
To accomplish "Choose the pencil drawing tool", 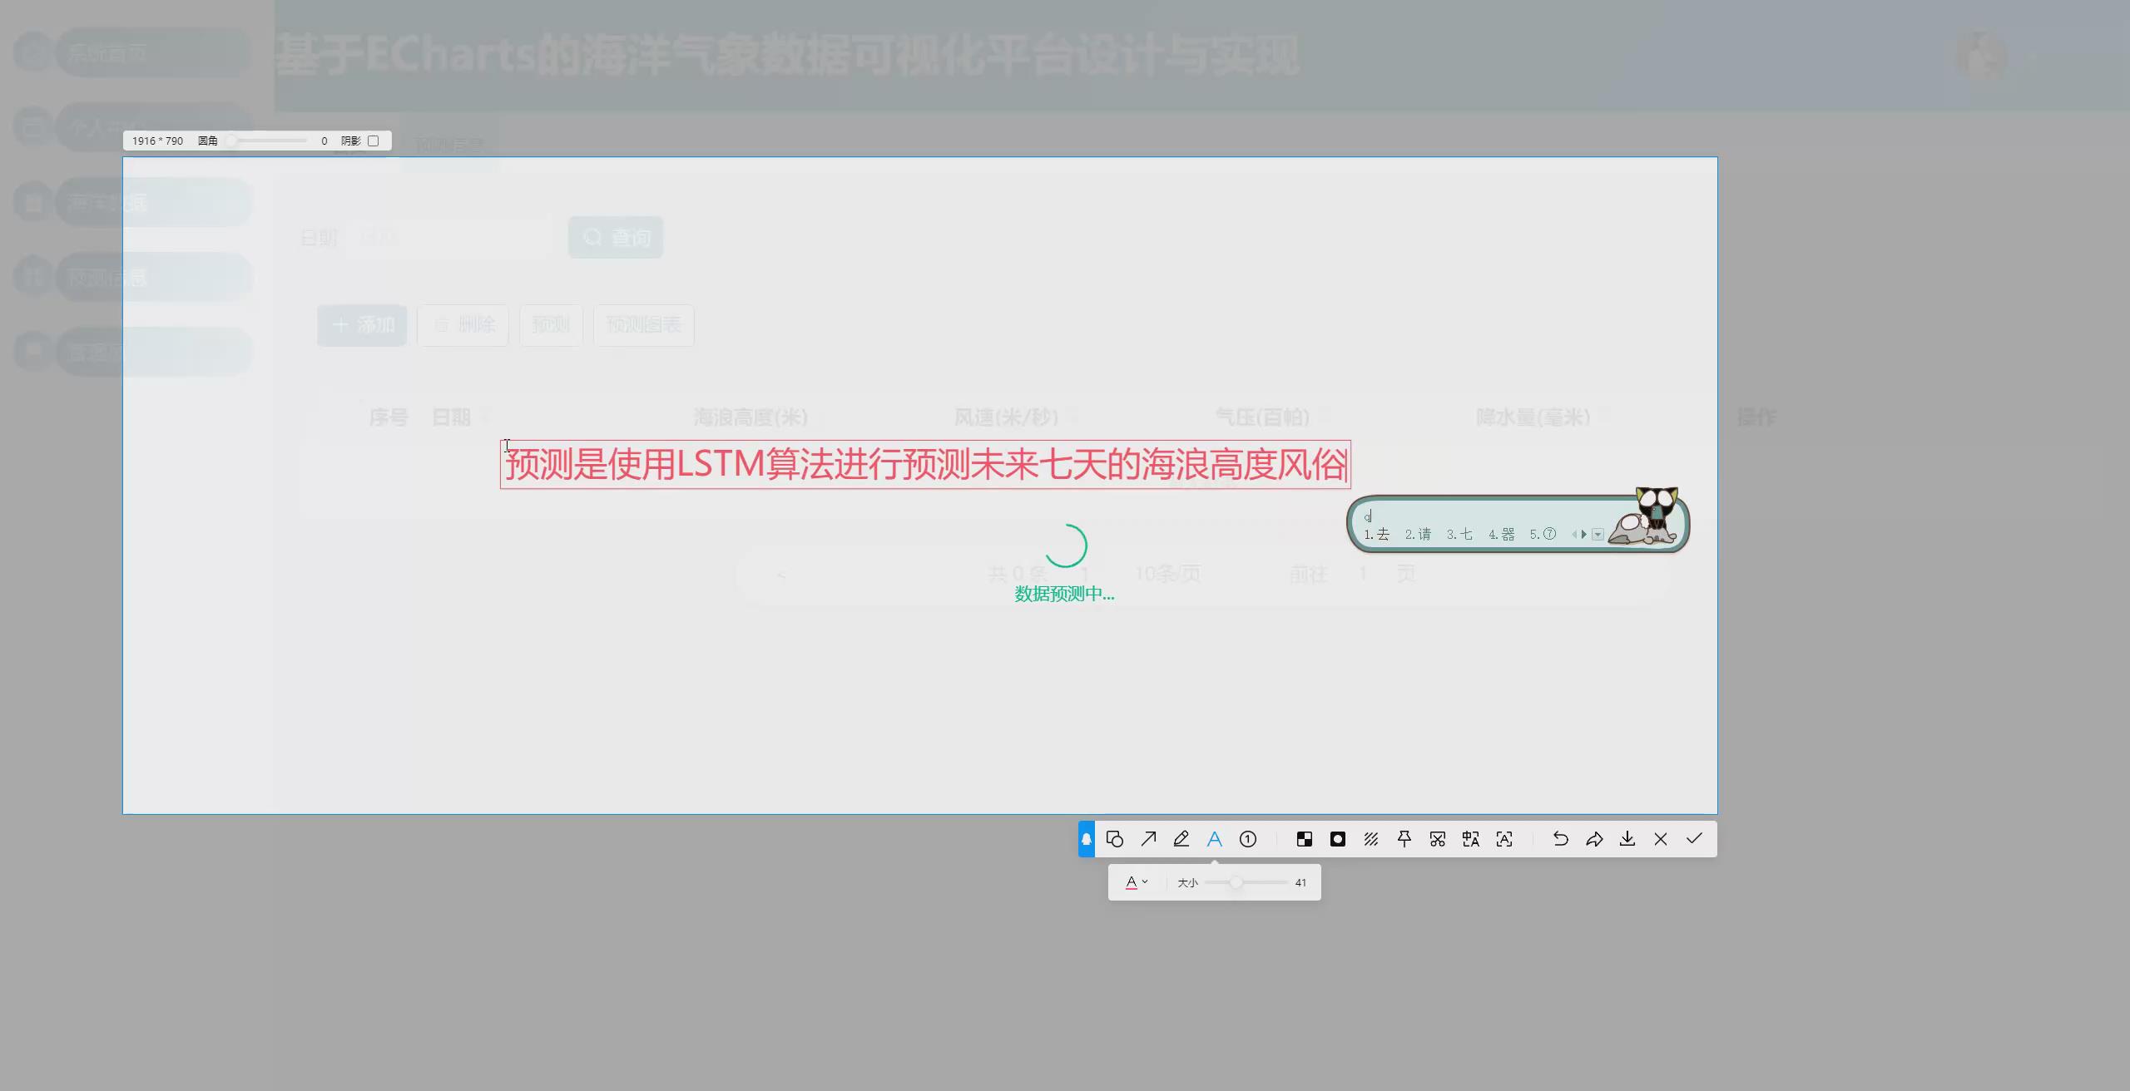I will point(1181,839).
